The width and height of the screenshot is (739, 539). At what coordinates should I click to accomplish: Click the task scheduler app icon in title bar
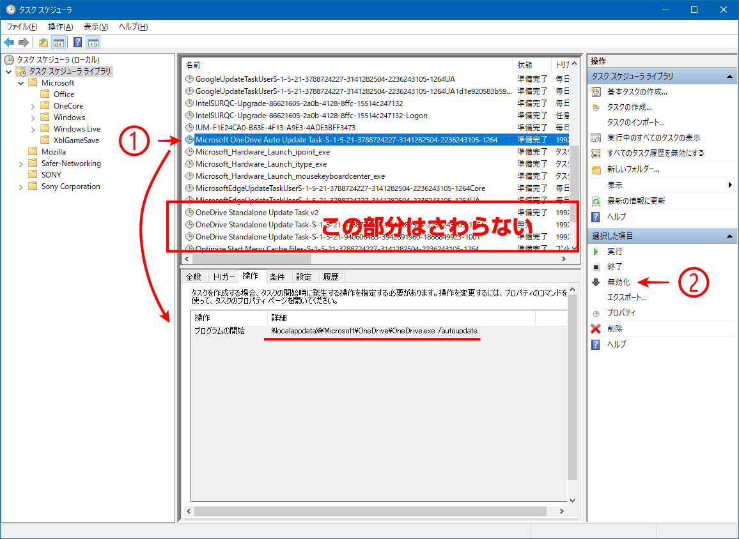pos(10,10)
